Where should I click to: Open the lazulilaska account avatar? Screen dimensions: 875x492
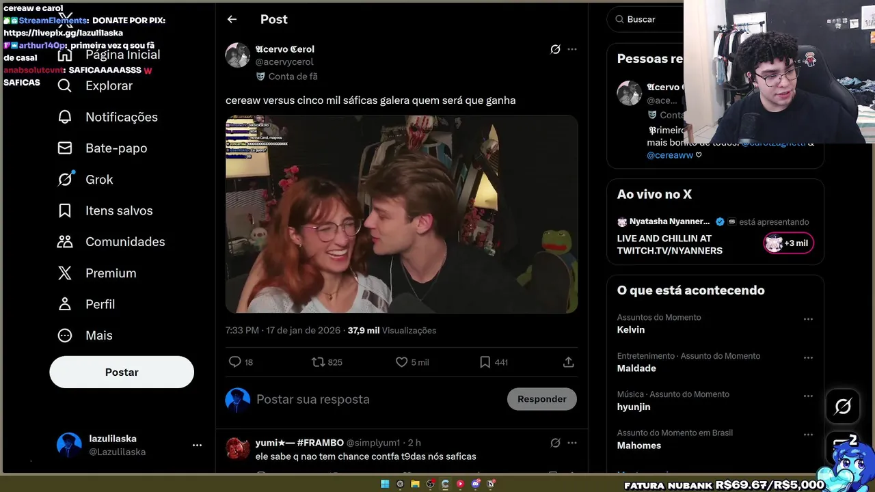point(69,445)
